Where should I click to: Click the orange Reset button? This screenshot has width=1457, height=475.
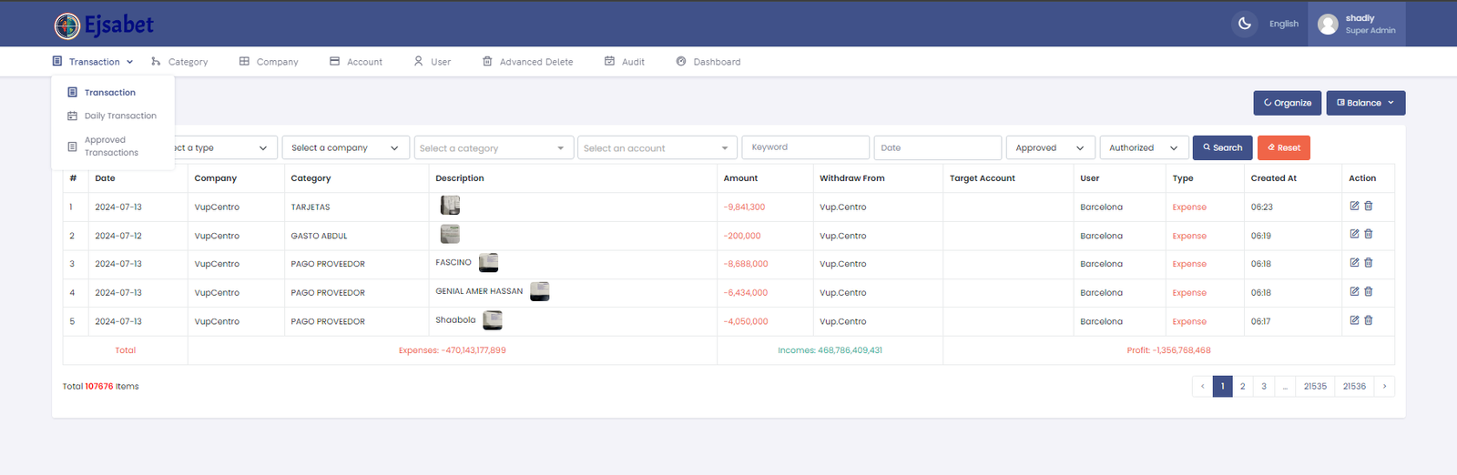click(x=1283, y=147)
